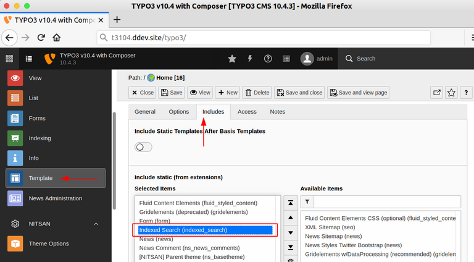Toggle the page tree list icon
474x262 pixels.
(29, 59)
